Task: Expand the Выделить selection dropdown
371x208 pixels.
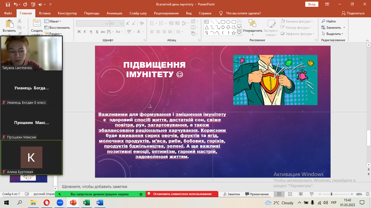Action: pos(333,34)
